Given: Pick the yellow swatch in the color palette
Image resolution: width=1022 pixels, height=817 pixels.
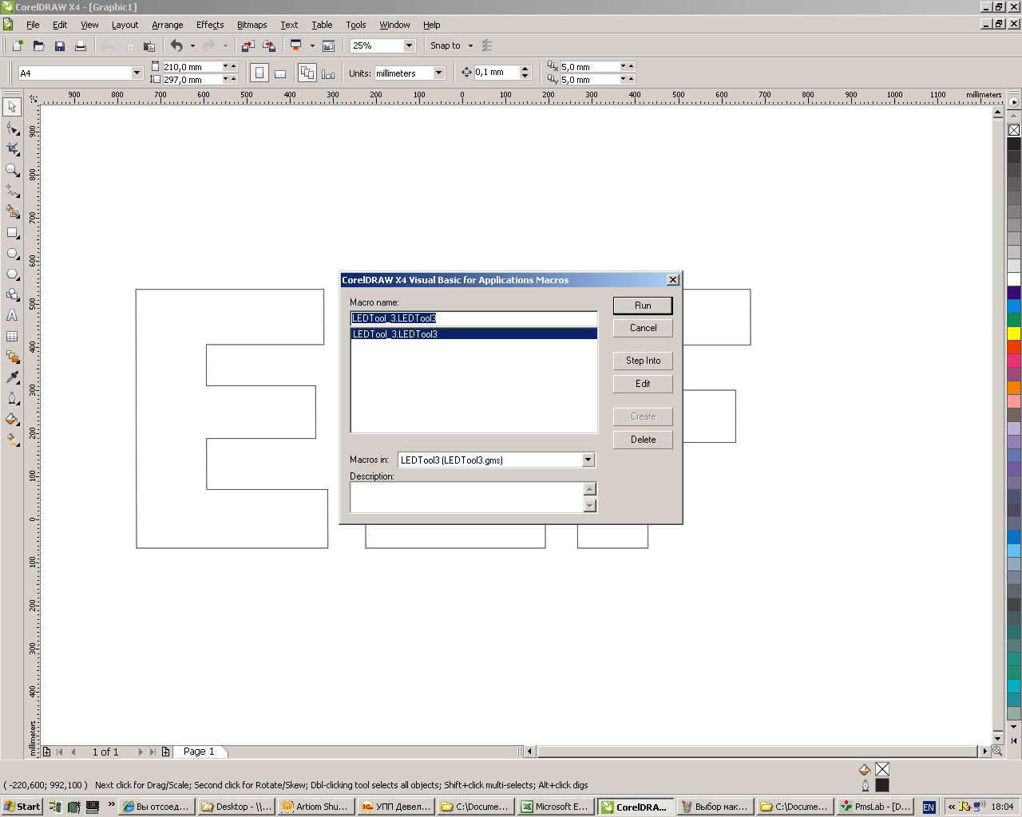Looking at the screenshot, I should click(1014, 334).
